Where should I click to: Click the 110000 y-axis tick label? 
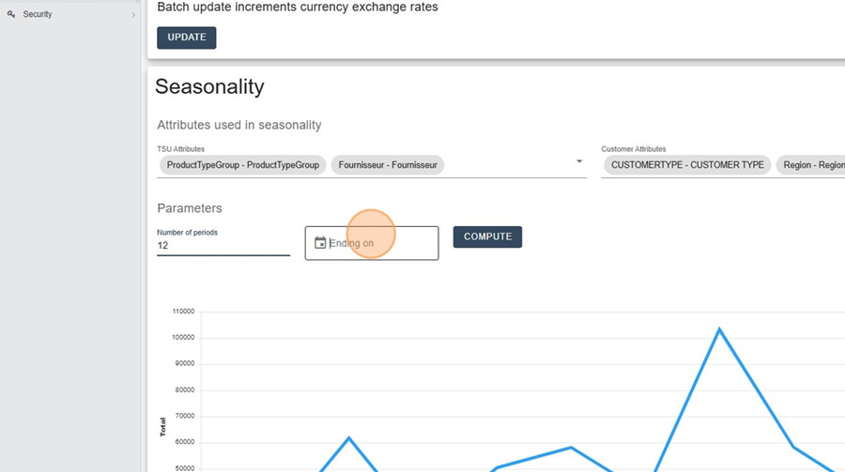183,312
